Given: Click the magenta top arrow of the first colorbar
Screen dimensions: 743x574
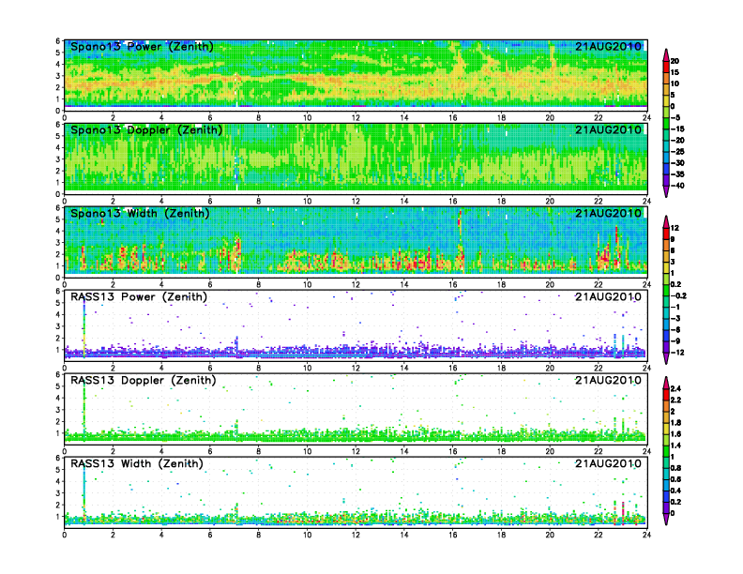Looking at the screenshot, I should coord(666,54).
